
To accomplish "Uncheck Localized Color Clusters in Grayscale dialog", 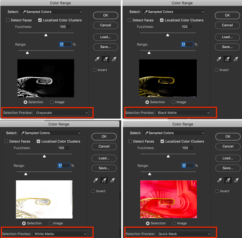I will (40, 20).
